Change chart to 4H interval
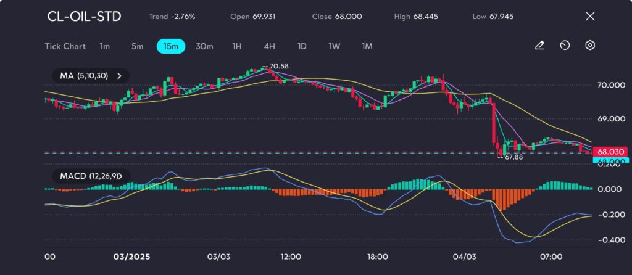The height and width of the screenshot is (275, 632). [269, 46]
